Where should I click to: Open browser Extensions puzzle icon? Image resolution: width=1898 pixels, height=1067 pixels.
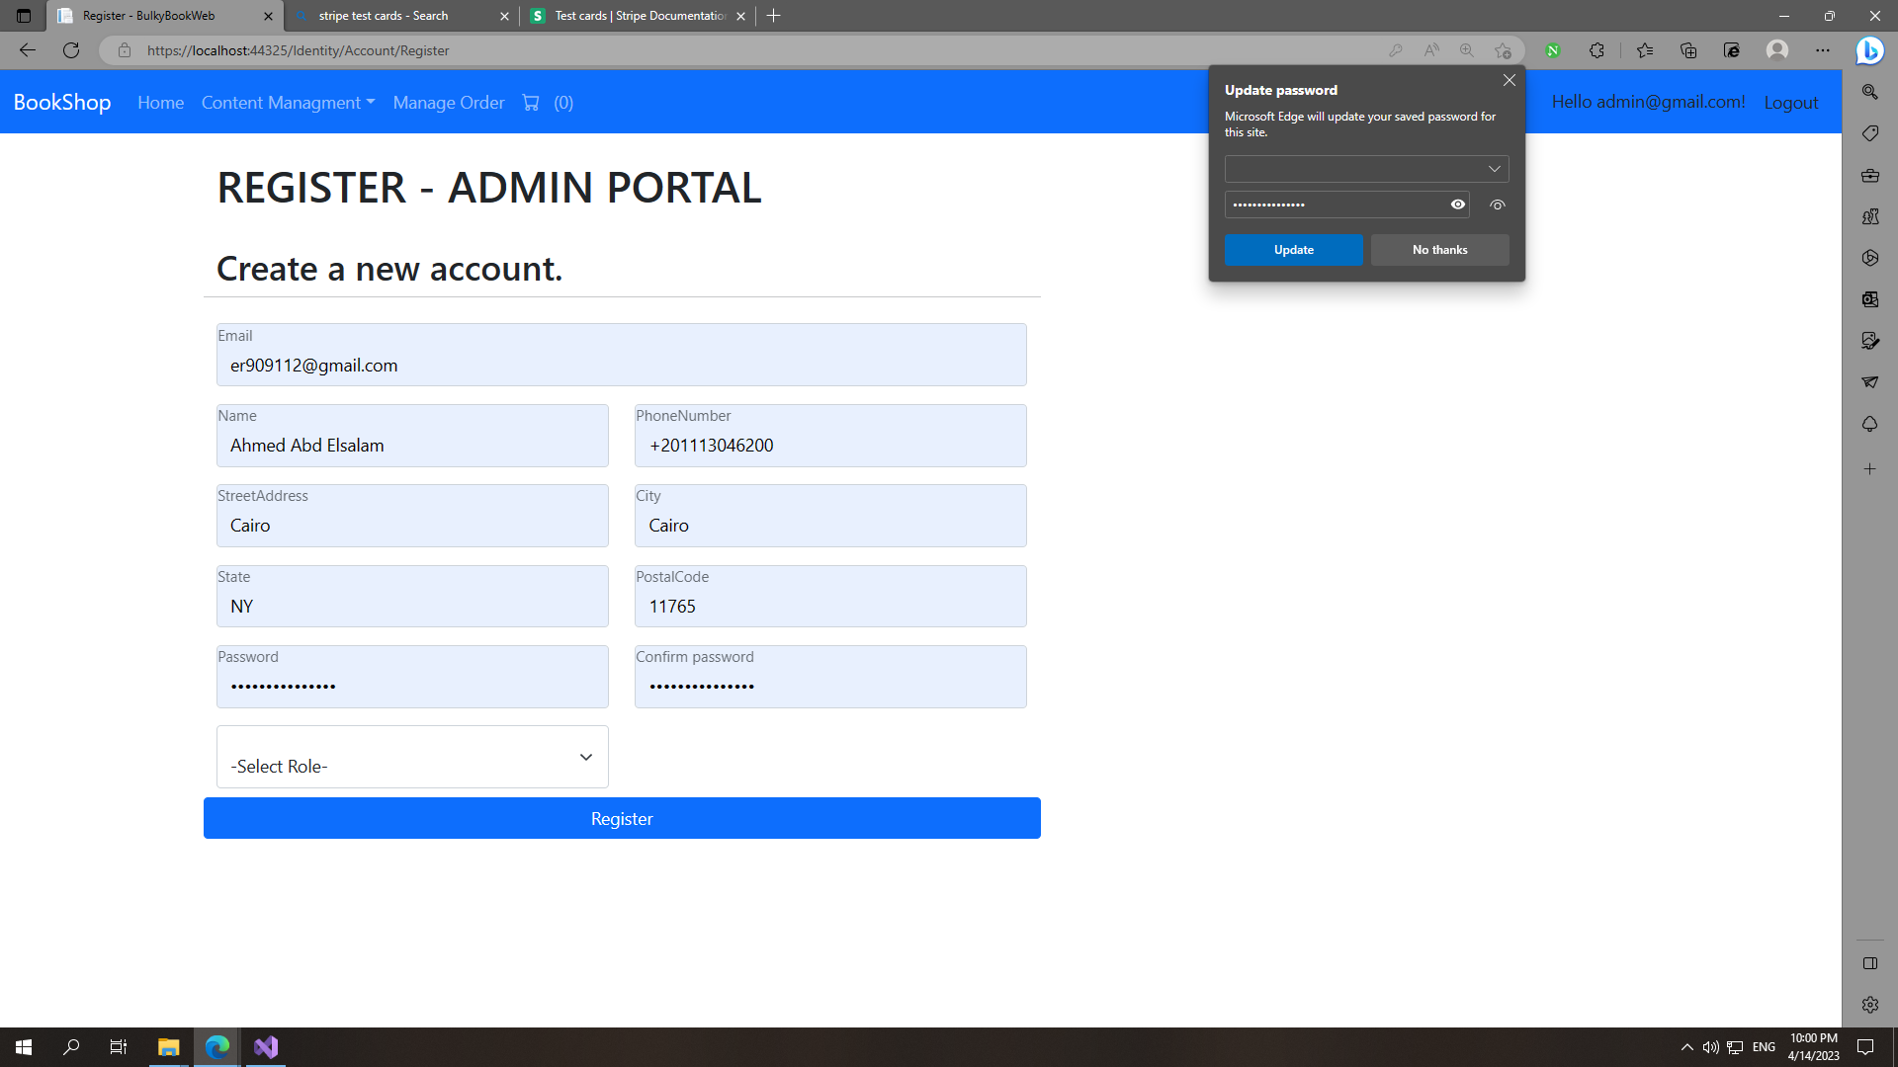(x=1597, y=50)
